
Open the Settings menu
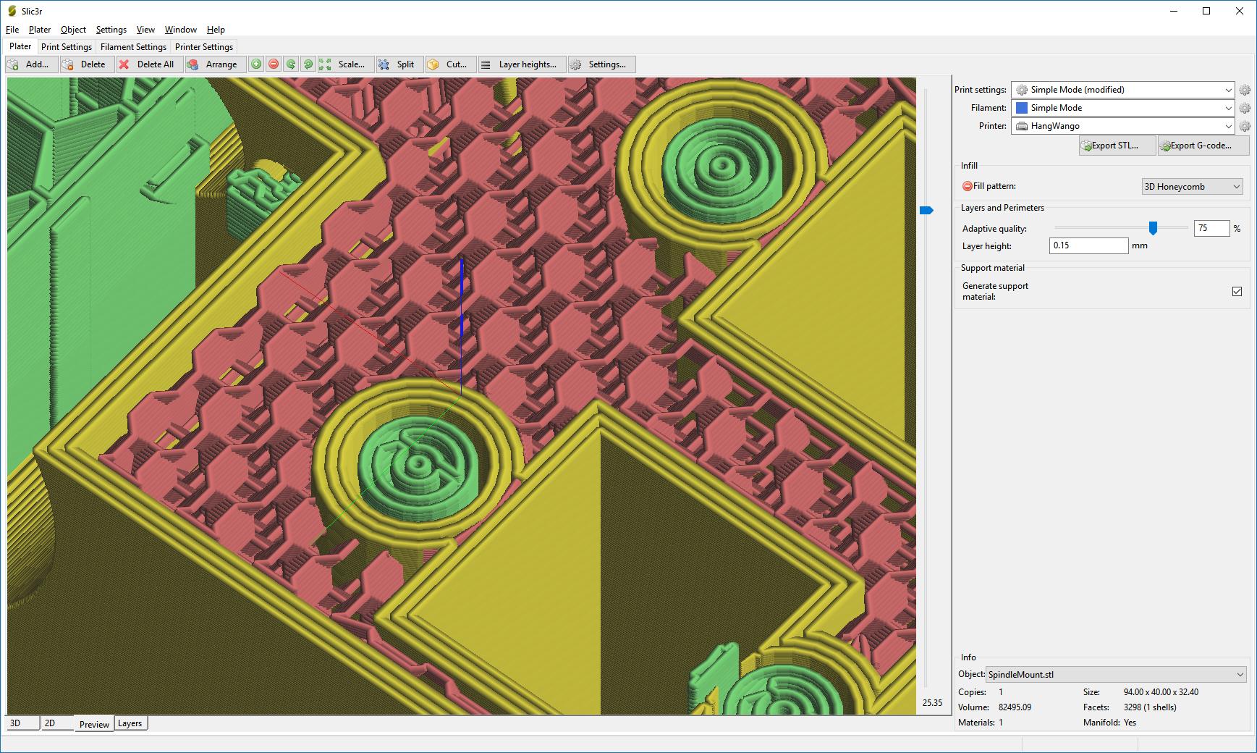(111, 30)
